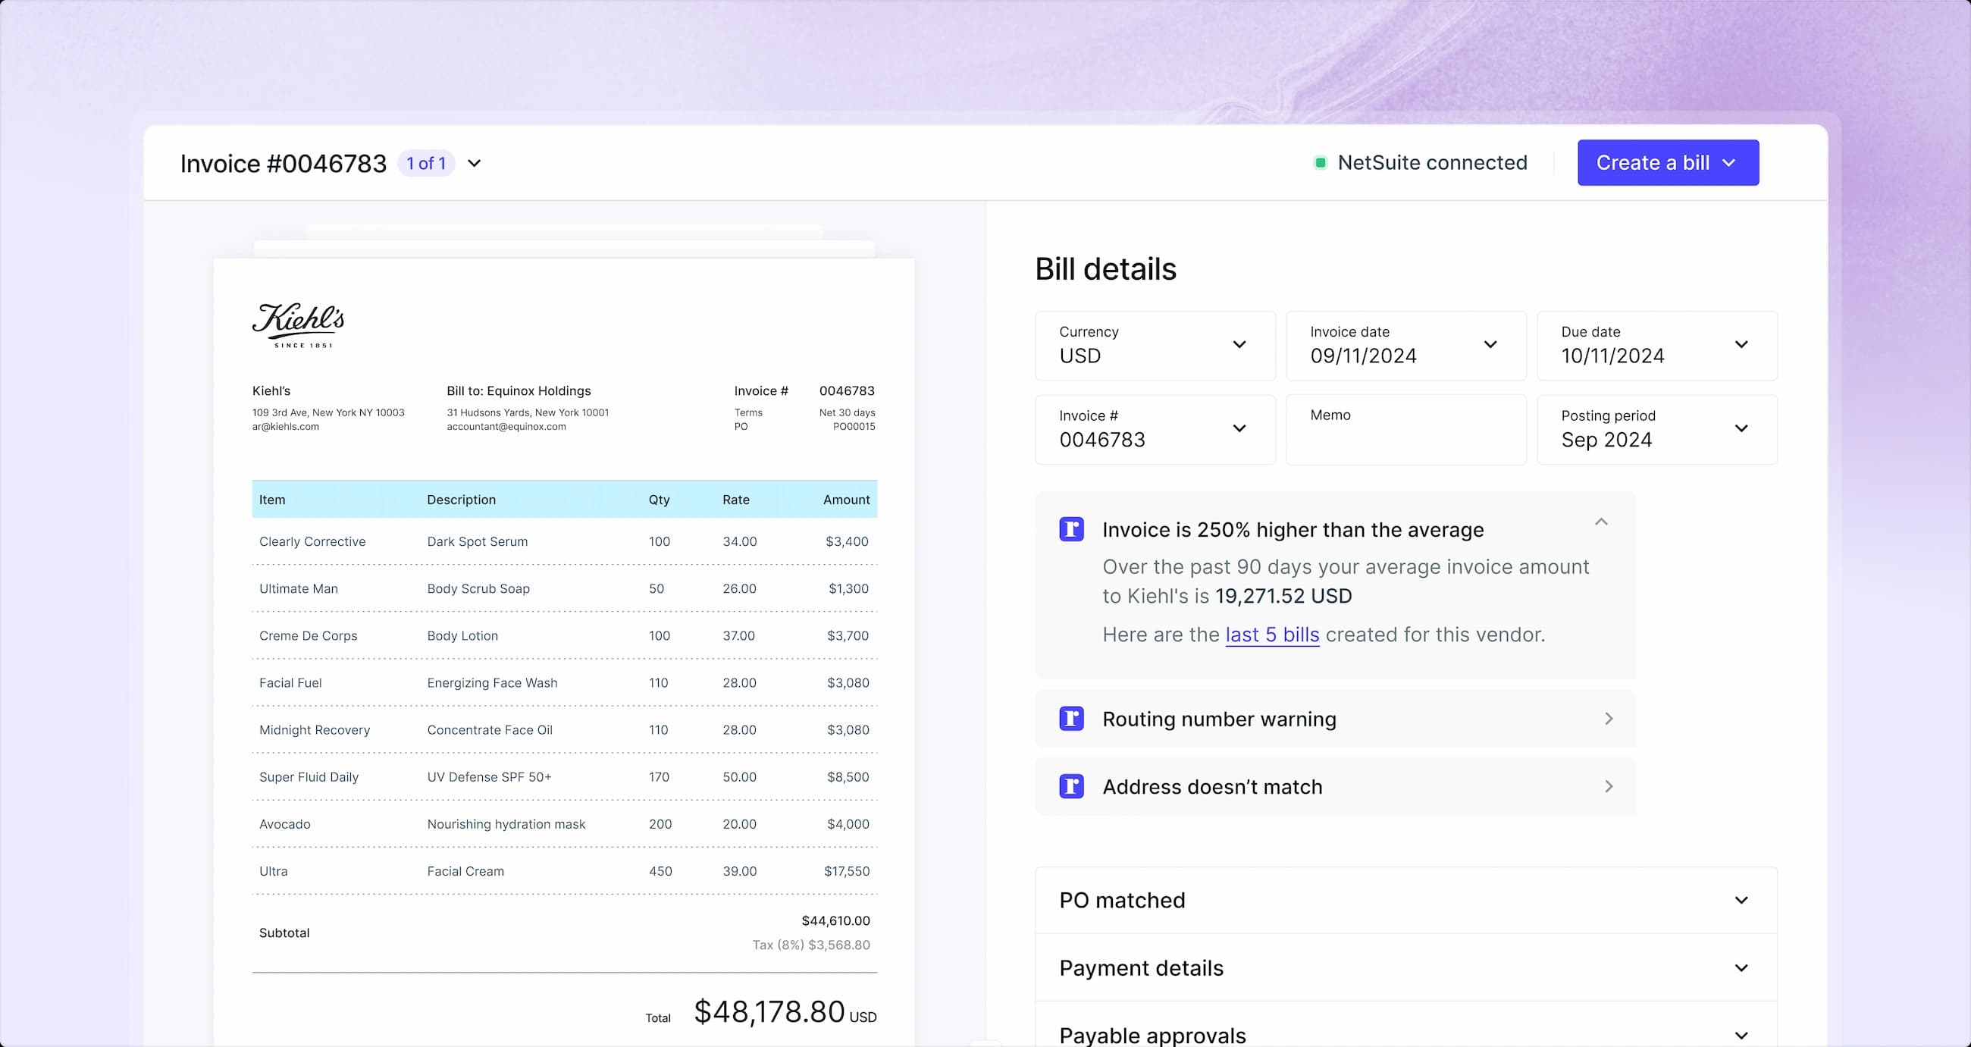
Task: Click into the Memo input field
Action: [1406, 429]
